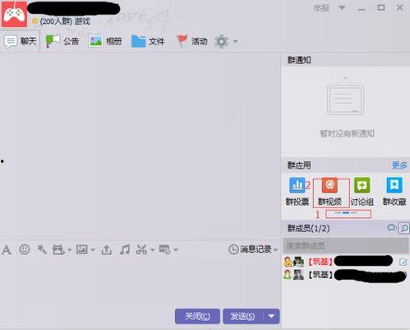This screenshot has width=410, height=330.
Task: Click the 搜索群成员 search field
Action: [346, 246]
